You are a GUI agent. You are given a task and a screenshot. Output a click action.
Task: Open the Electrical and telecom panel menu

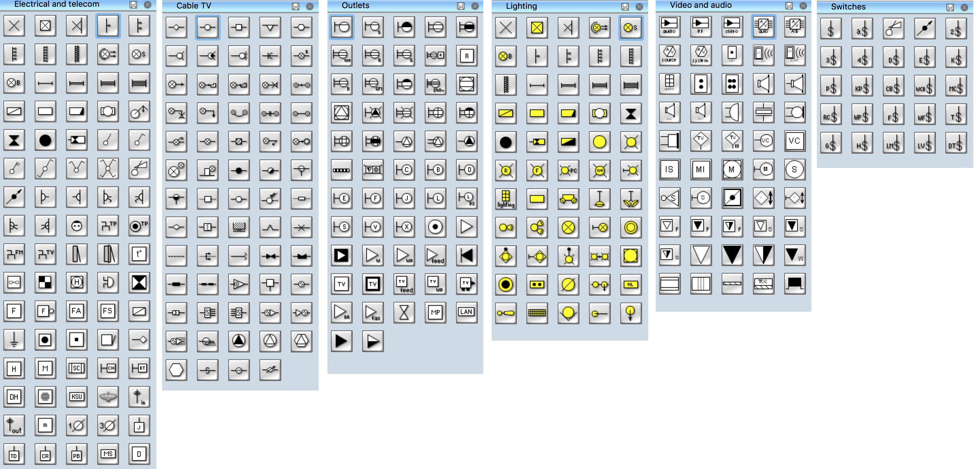133,6
